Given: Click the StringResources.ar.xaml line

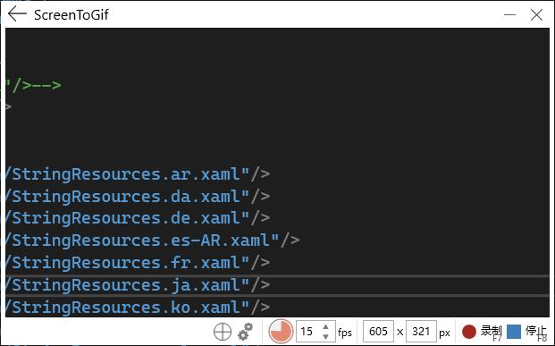Looking at the screenshot, I should (x=139, y=174).
